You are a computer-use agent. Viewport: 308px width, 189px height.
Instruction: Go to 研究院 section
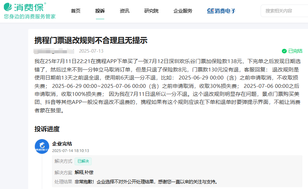(151, 11)
